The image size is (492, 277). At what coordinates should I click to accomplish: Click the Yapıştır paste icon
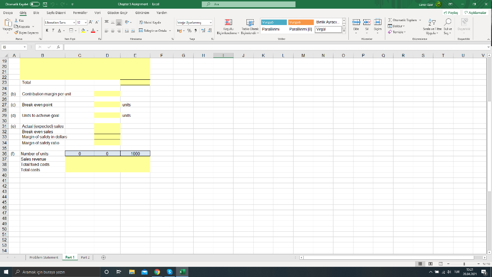click(7, 23)
